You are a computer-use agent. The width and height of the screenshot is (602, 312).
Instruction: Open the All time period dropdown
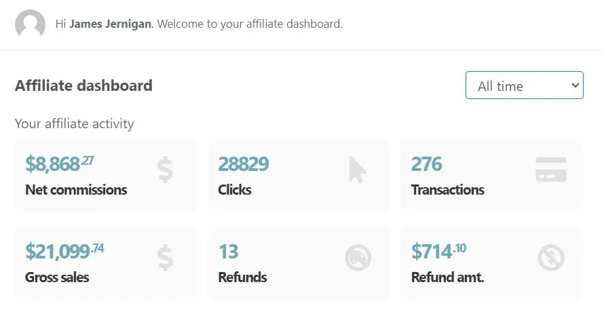pyautogui.click(x=525, y=85)
